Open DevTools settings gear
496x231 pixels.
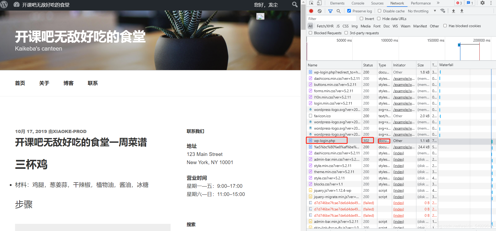coord(483,3)
